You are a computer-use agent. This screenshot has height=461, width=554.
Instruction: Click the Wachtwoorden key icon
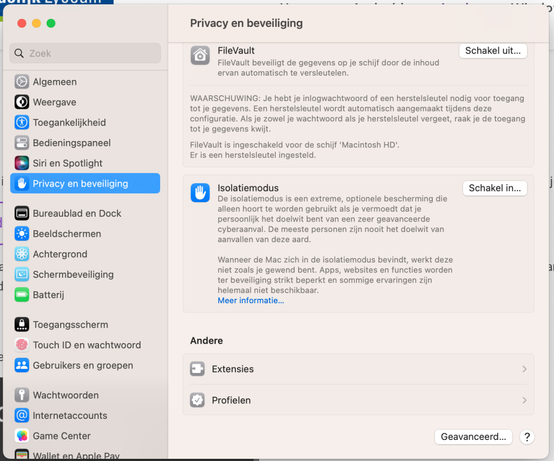[22, 396]
